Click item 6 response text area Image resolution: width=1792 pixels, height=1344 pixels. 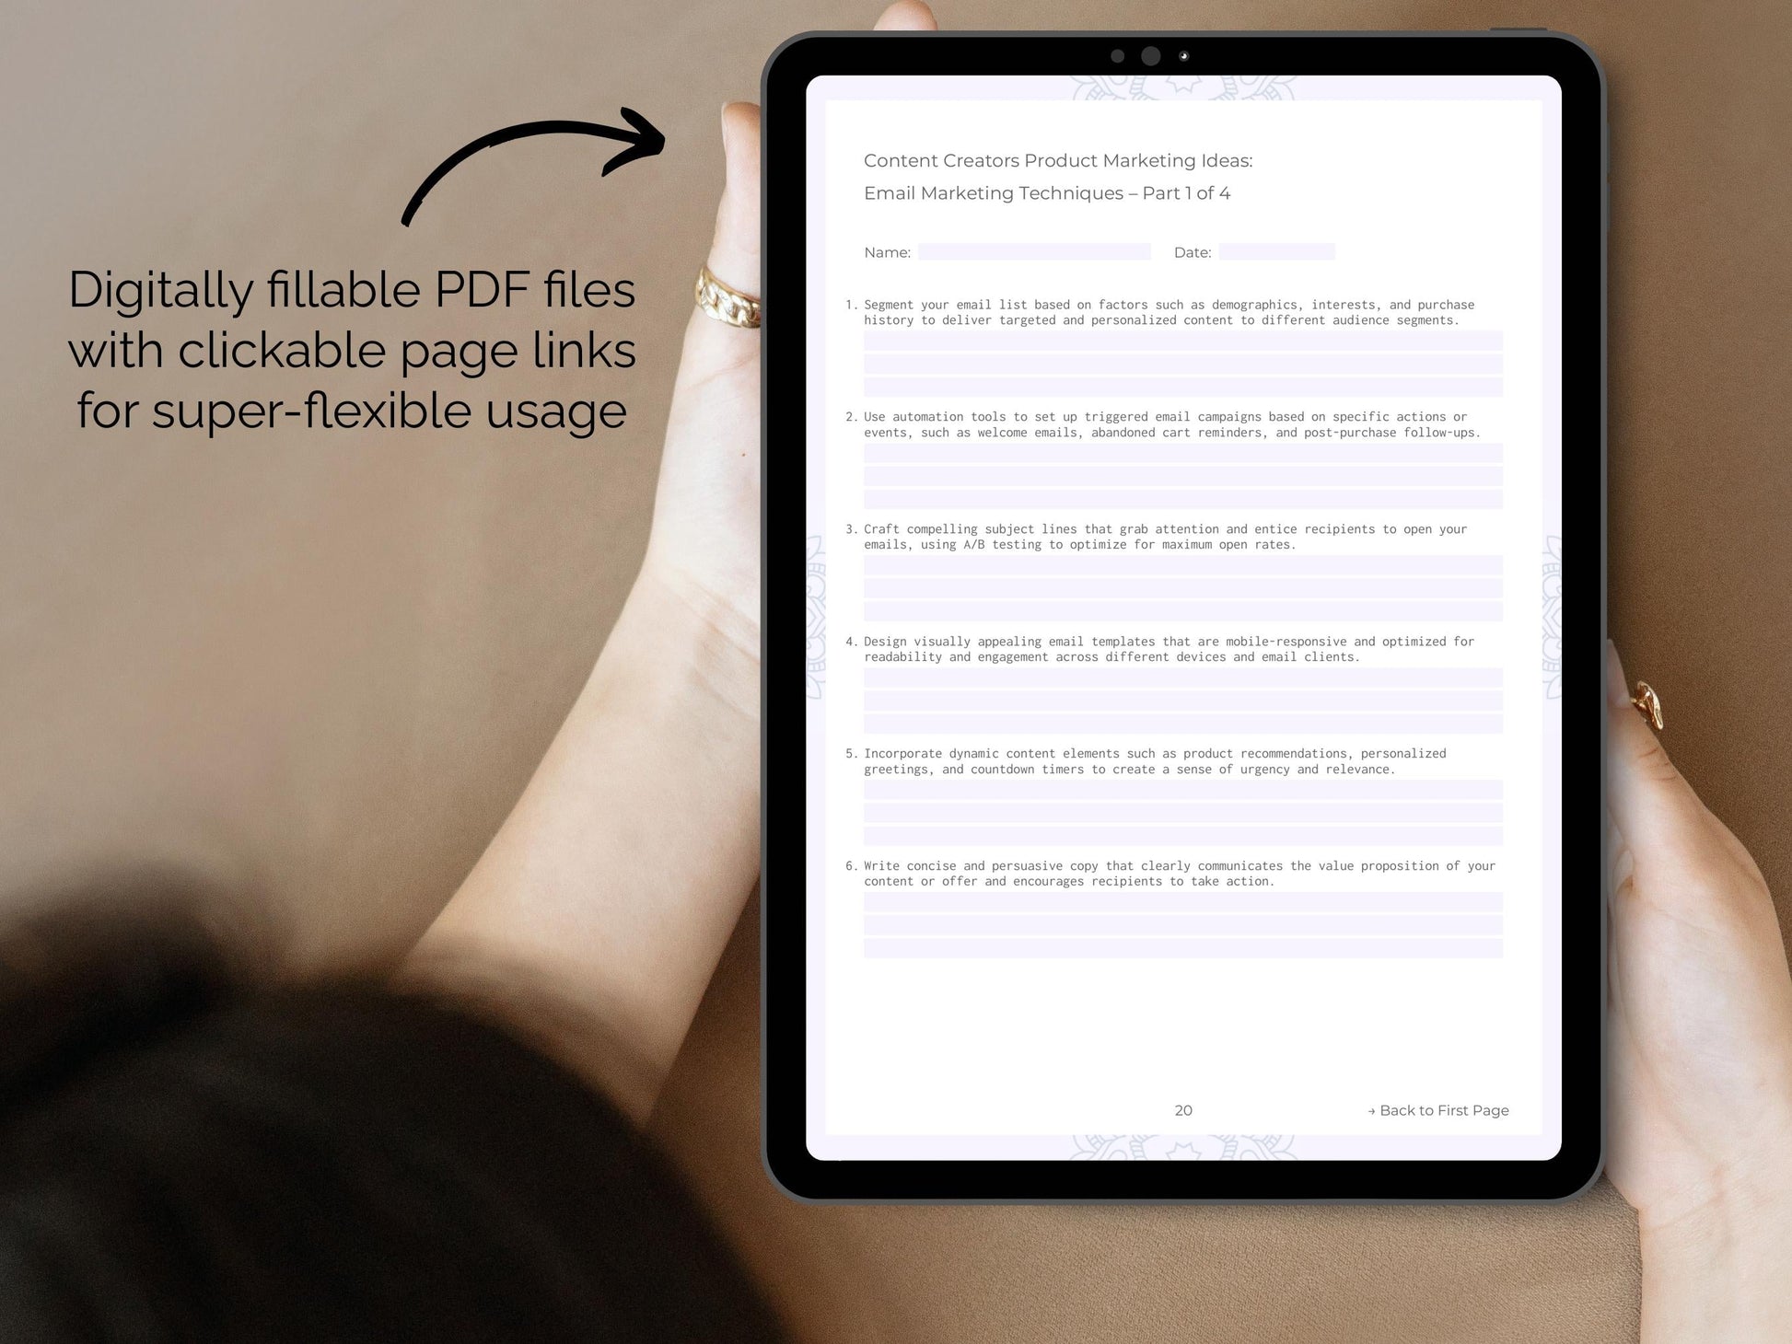1182,949
